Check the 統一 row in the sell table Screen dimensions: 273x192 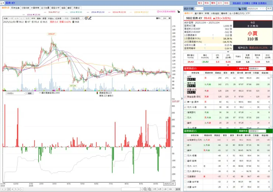185,145
